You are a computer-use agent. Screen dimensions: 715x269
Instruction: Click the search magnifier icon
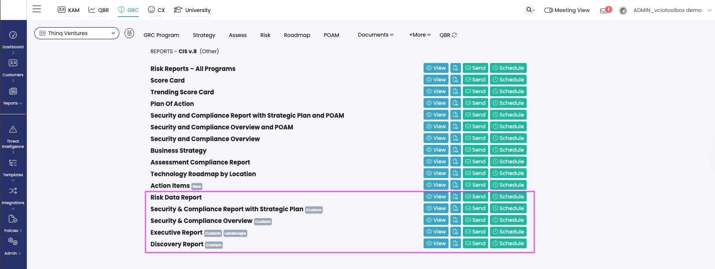click(x=530, y=10)
